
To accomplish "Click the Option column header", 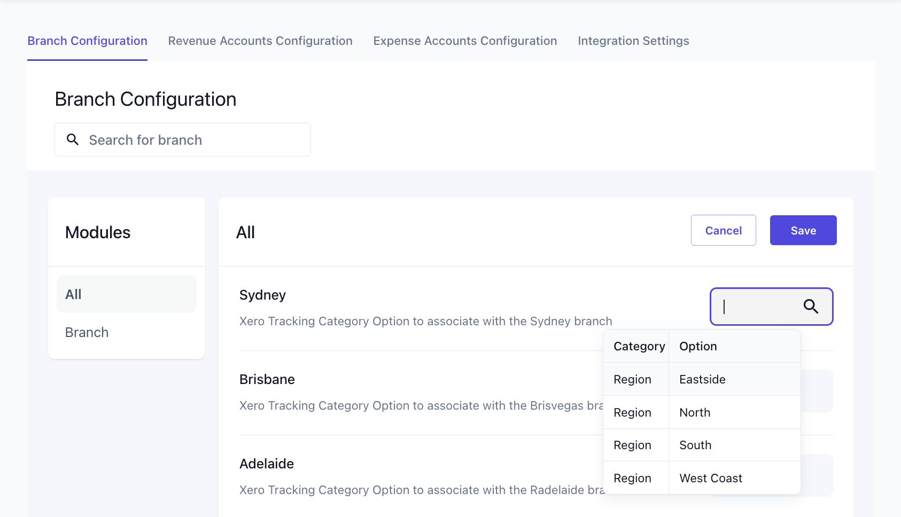I will coord(698,346).
